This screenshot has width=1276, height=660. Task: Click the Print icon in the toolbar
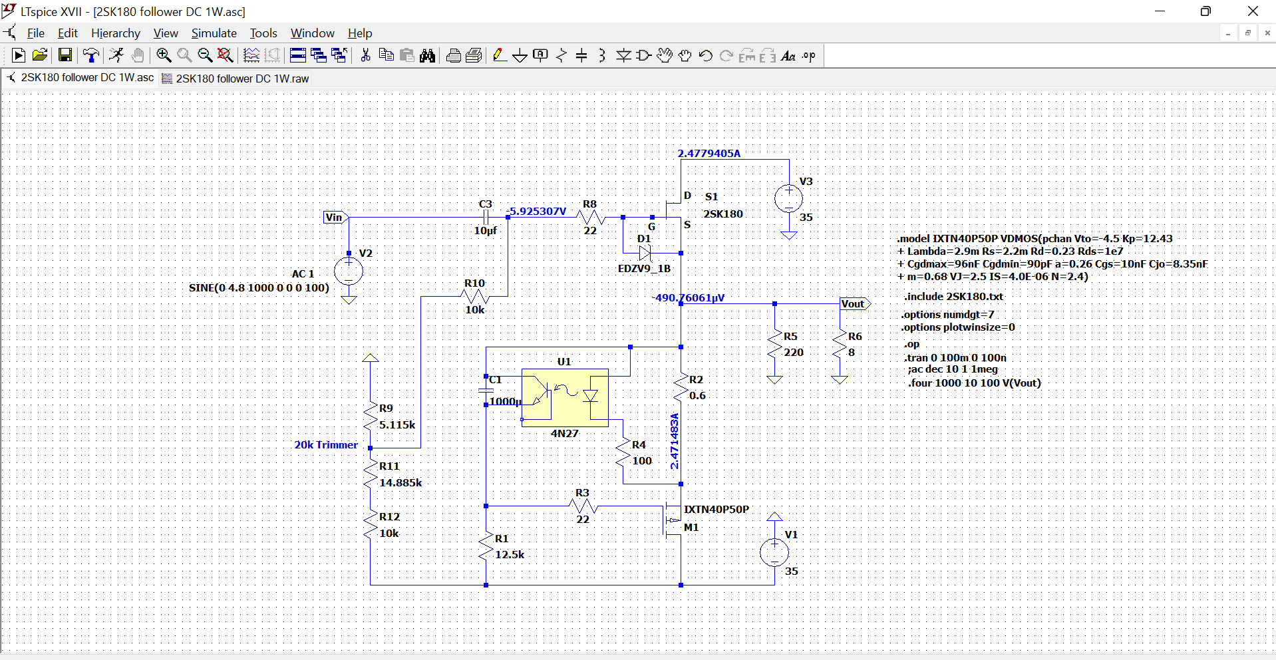click(x=454, y=56)
